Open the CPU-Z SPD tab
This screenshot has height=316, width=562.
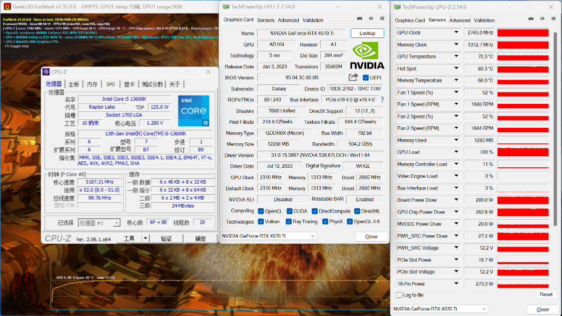click(111, 84)
